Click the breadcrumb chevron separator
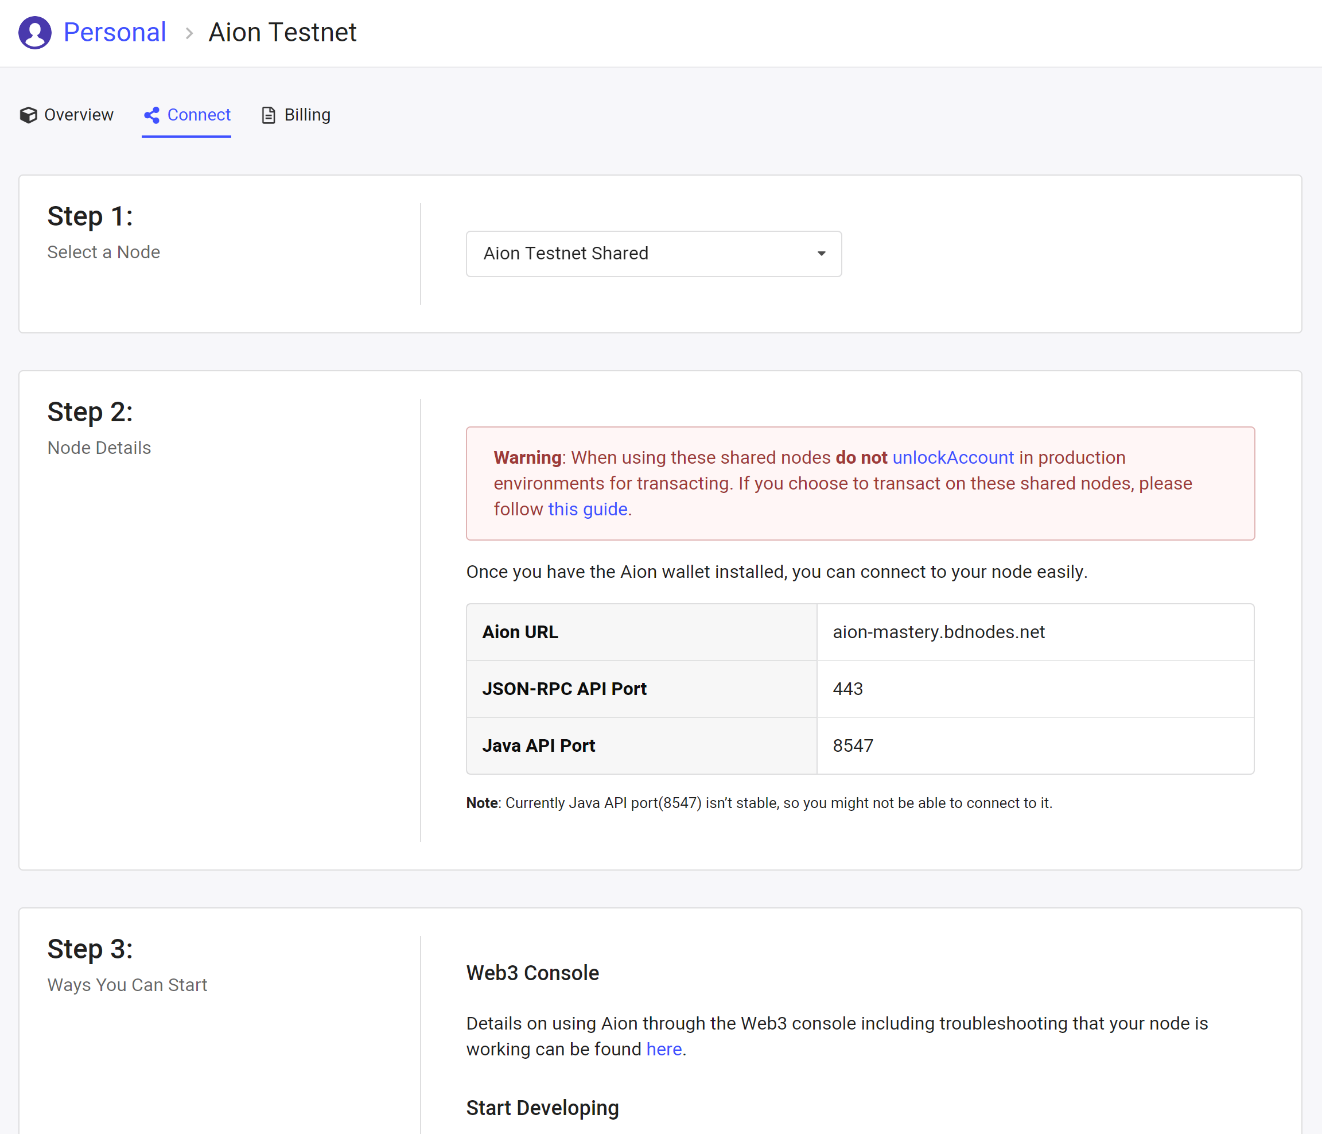 coord(189,33)
